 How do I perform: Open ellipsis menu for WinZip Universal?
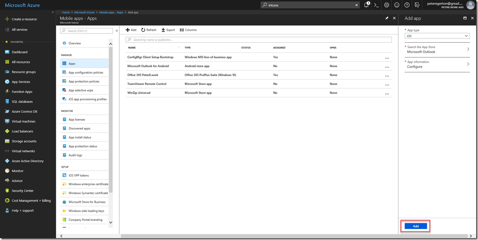click(x=387, y=93)
